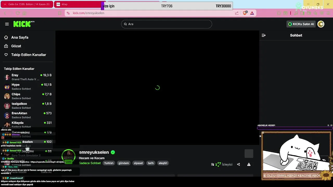Open Chips channel from followed list
The width and height of the screenshot is (333, 187).
click(x=28, y=96)
